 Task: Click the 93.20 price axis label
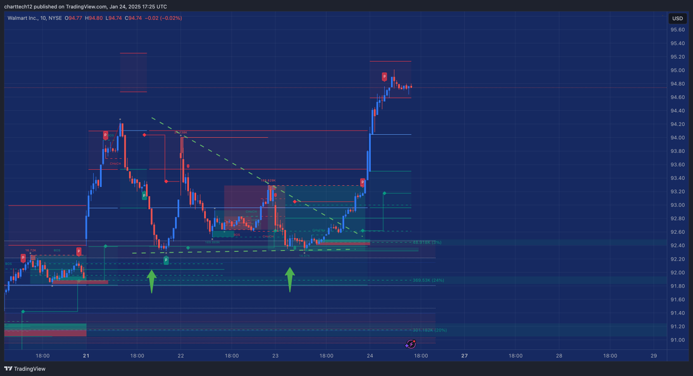[677, 191]
